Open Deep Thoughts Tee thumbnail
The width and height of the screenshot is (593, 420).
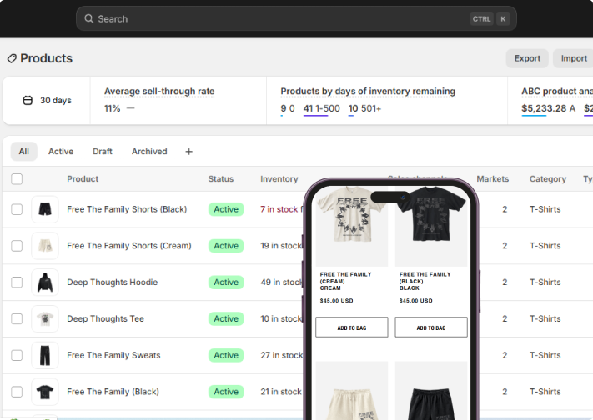pyautogui.click(x=45, y=318)
